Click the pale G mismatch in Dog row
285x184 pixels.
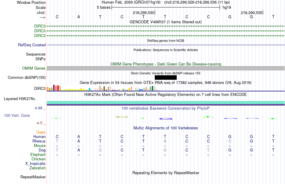165,150
